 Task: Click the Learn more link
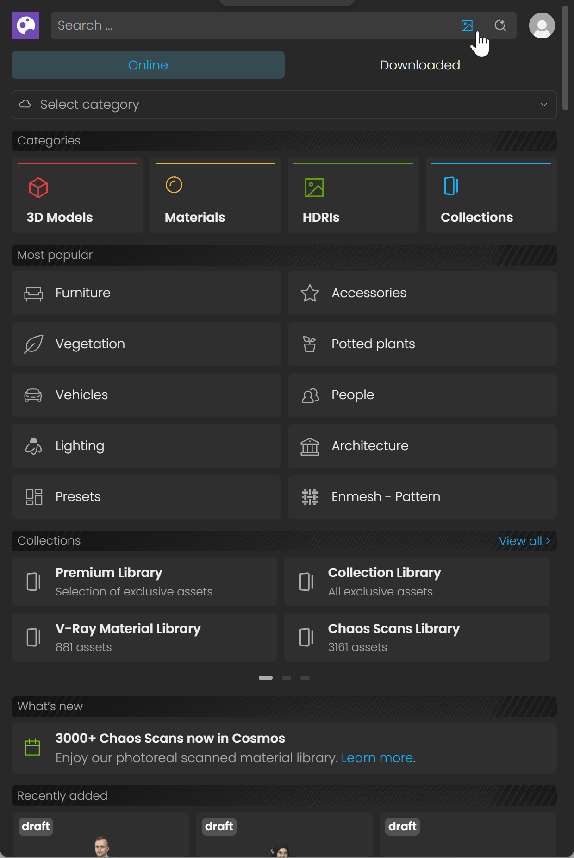(x=377, y=758)
